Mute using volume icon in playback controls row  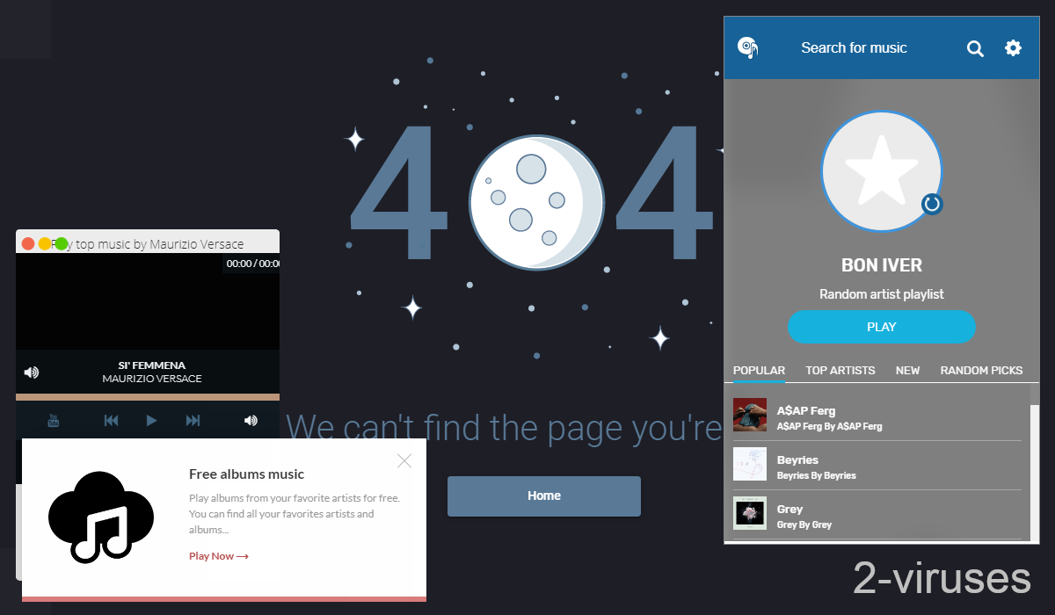click(251, 421)
